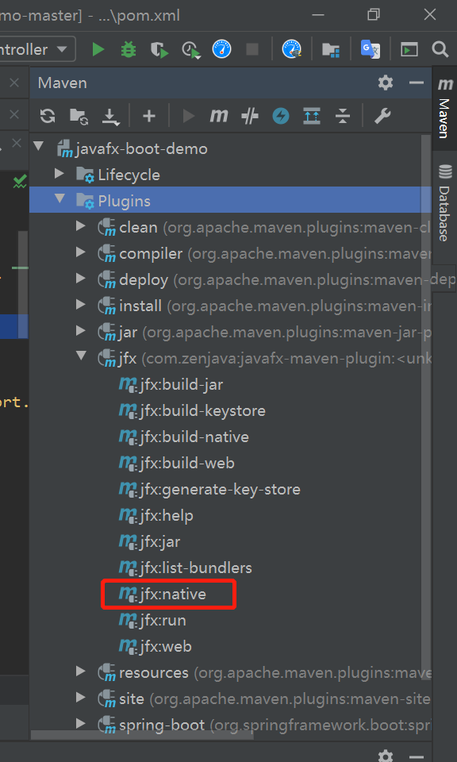Screen dimensions: 457x762
Task: Select the jar plugin row label
Action: [x=129, y=333]
